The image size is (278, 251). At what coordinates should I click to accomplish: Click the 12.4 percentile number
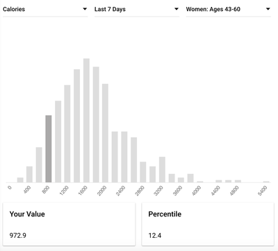pyautogui.click(x=155, y=236)
